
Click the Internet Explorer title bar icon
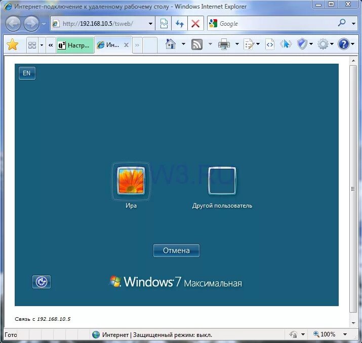pyautogui.click(x=8, y=7)
